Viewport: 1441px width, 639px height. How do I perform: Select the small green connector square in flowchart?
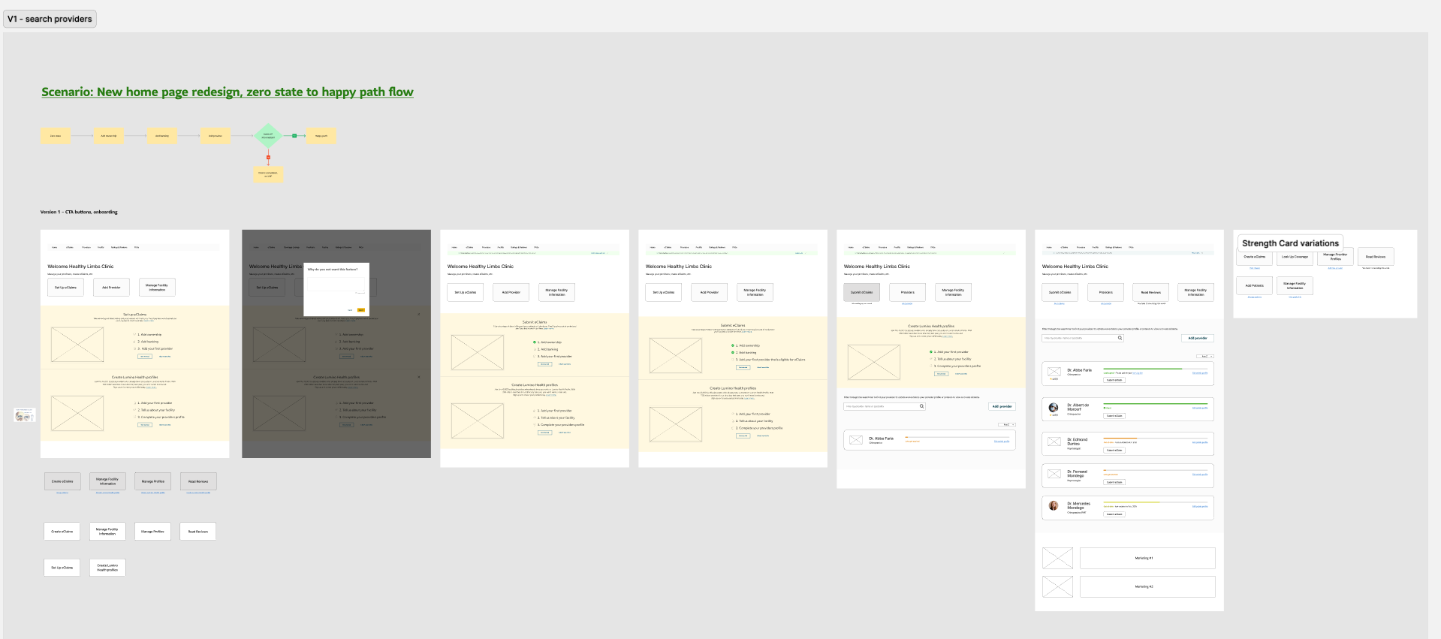pyautogui.click(x=294, y=136)
